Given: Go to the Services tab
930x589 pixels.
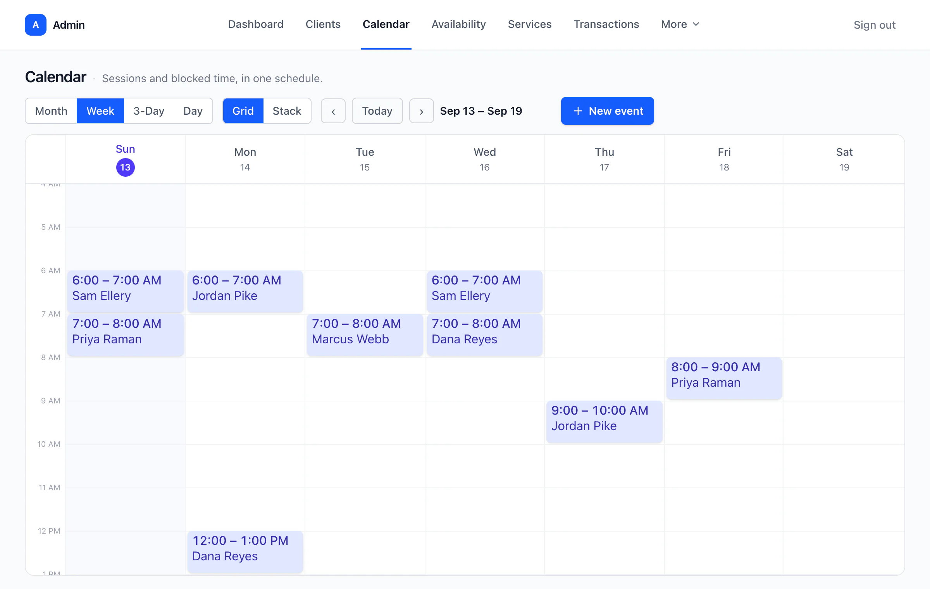Looking at the screenshot, I should (x=530, y=24).
